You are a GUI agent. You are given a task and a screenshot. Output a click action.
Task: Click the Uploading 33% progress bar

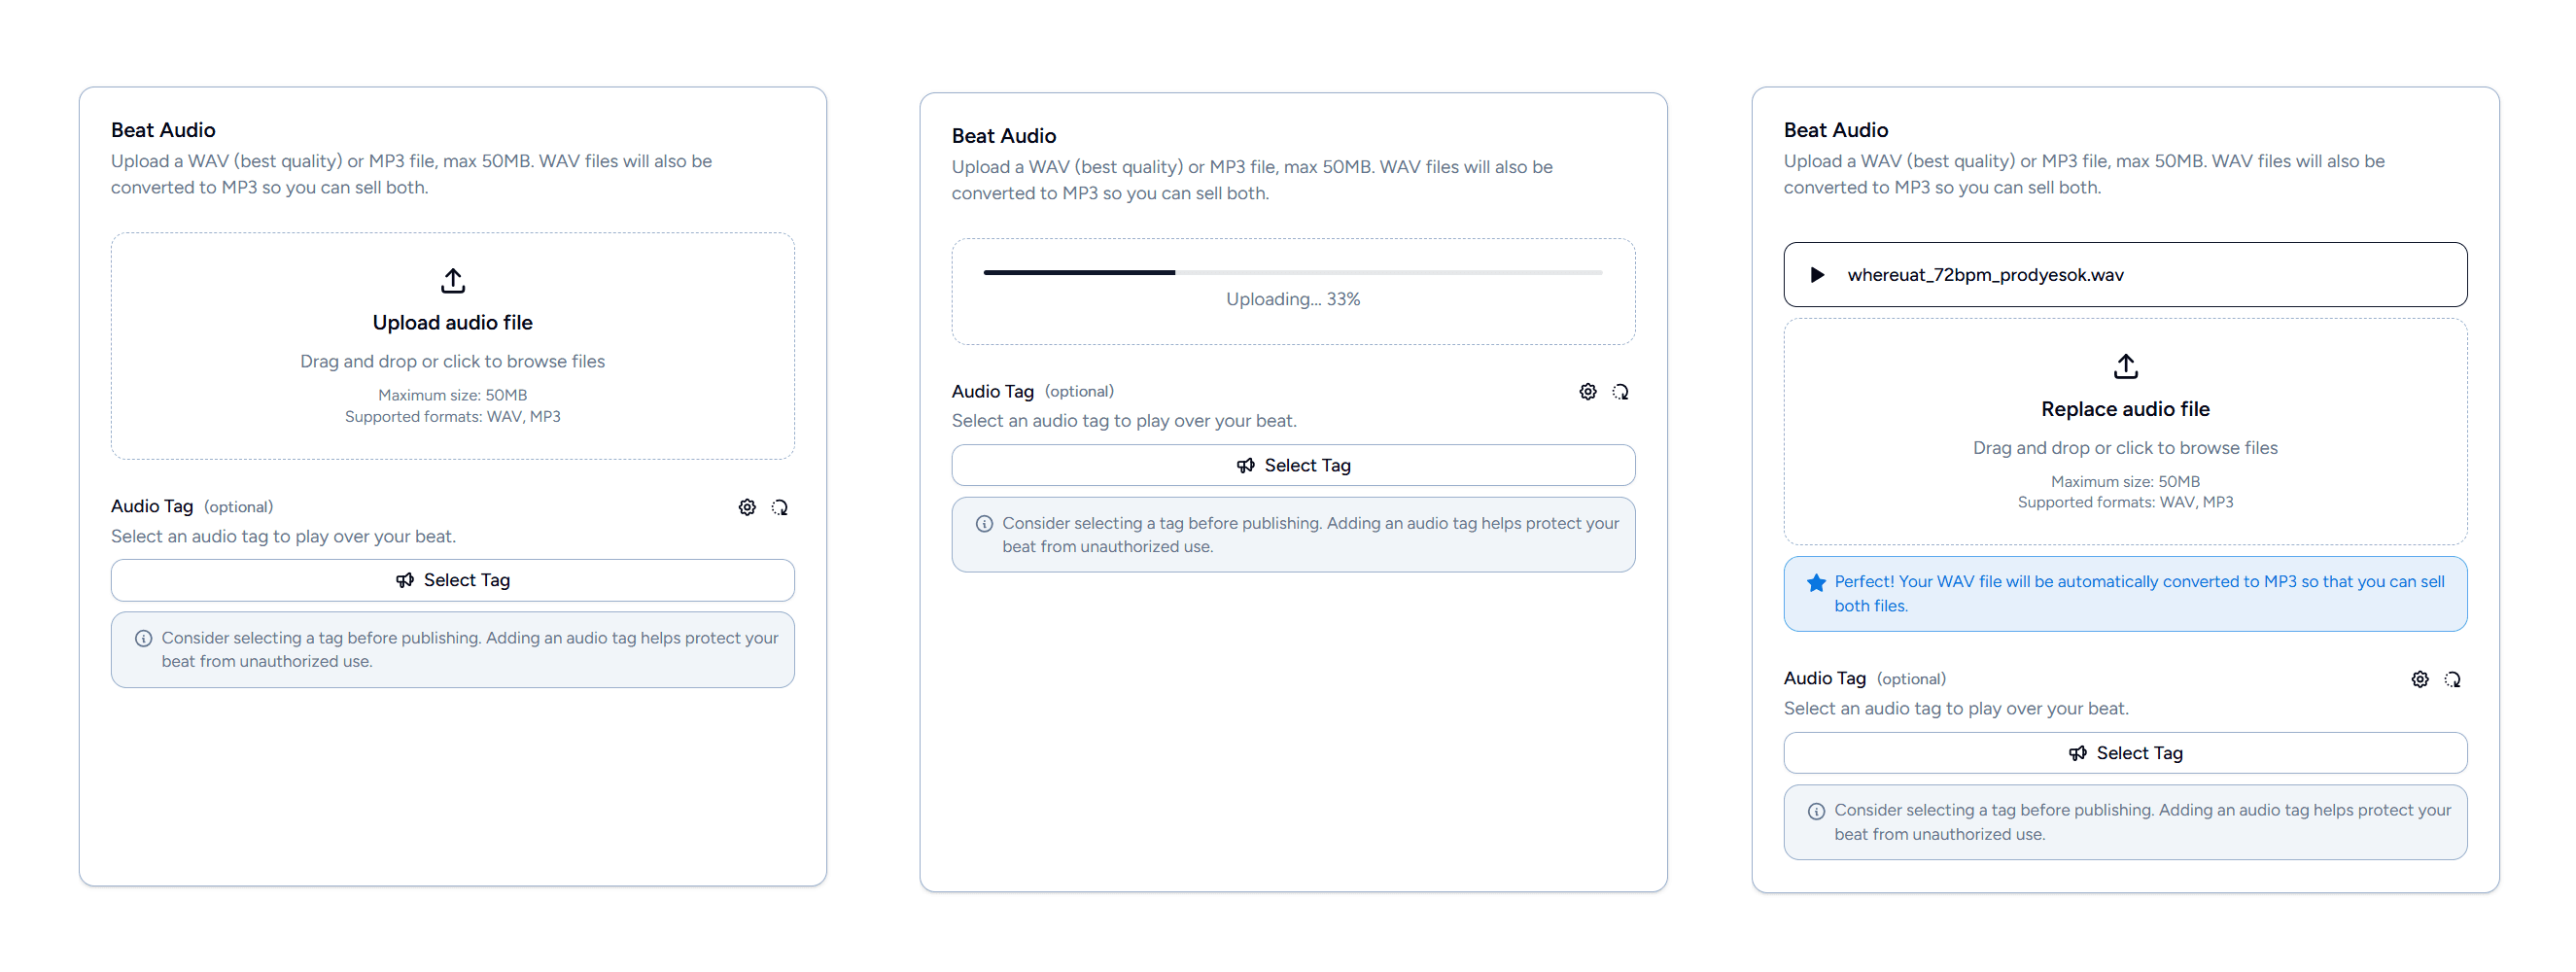(x=1293, y=272)
